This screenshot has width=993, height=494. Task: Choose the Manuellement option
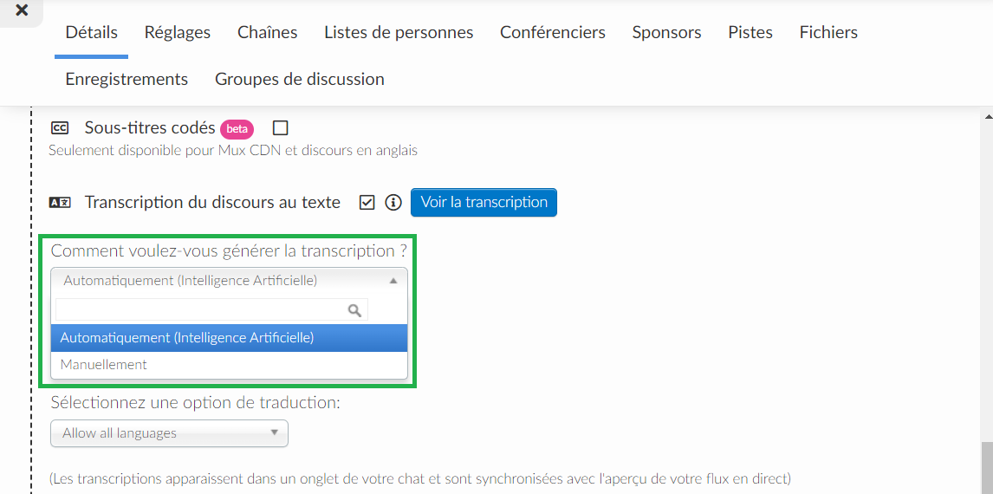(230, 365)
